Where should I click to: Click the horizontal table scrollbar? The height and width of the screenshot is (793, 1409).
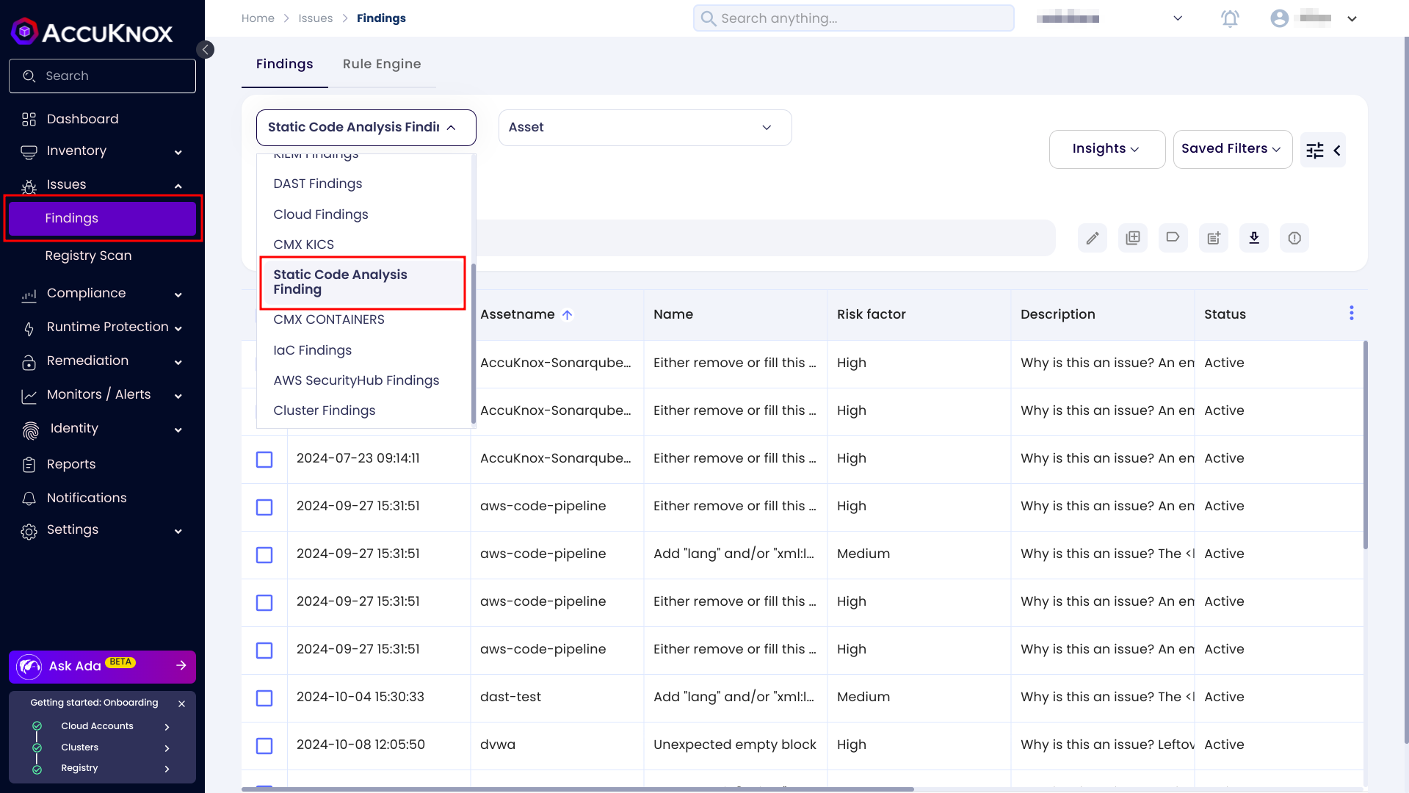click(x=578, y=789)
